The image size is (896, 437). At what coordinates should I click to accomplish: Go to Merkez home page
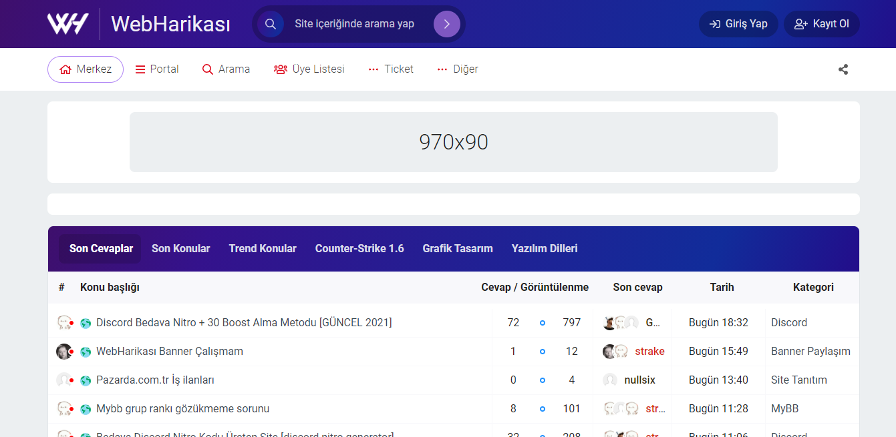coord(86,69)
